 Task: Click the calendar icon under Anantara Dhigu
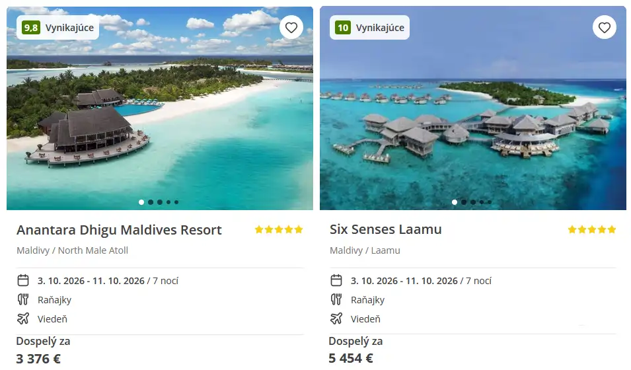(x=23, y=280)
